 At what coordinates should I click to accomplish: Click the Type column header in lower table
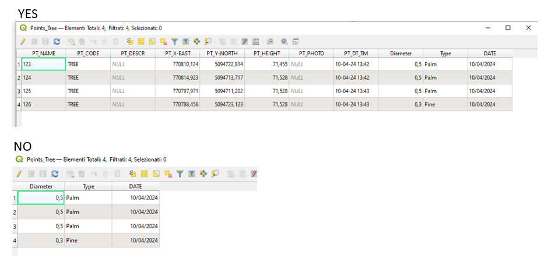tap(88, 186)
